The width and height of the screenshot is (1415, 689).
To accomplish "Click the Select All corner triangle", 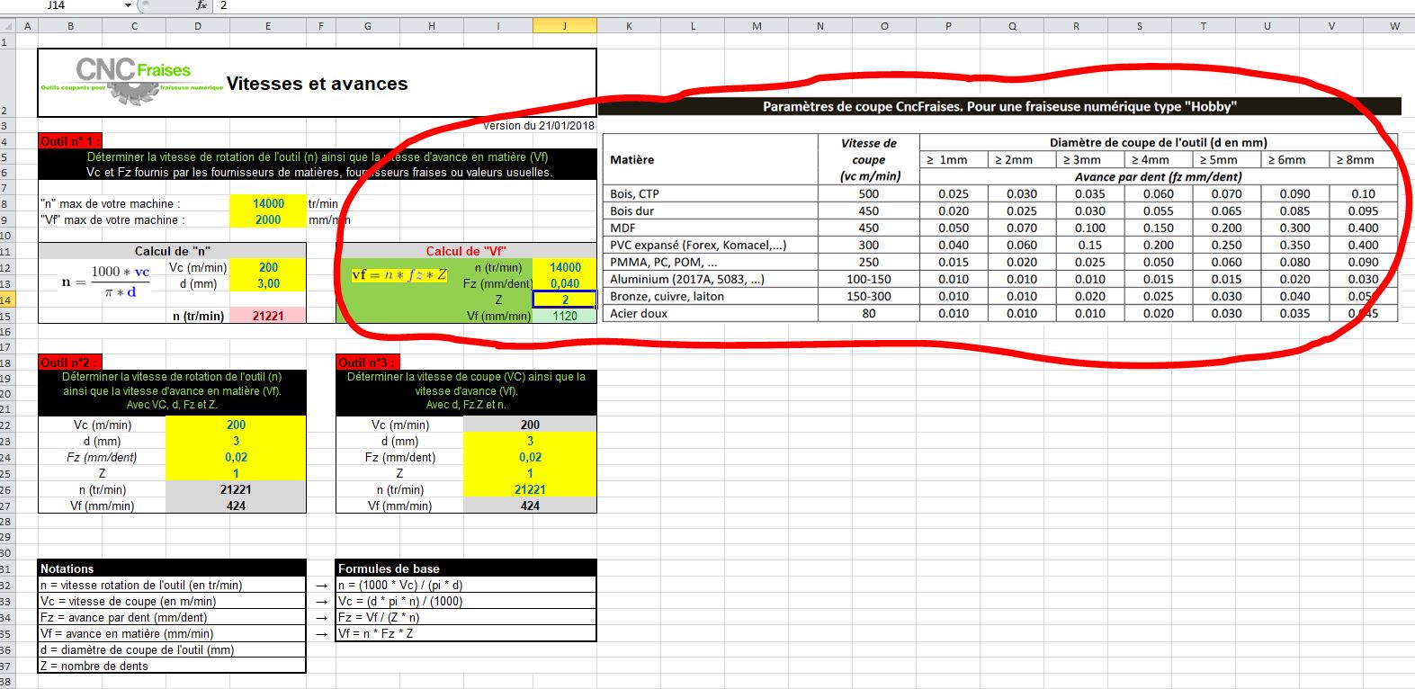I will coord(6,26).
